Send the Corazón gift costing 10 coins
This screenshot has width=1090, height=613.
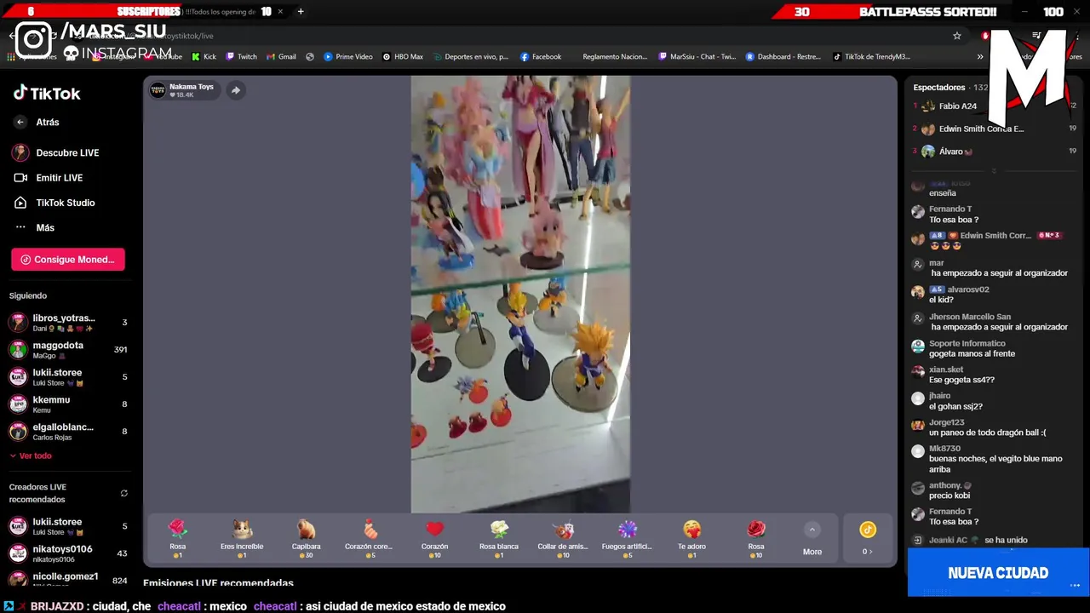click(x=434, y=539)
